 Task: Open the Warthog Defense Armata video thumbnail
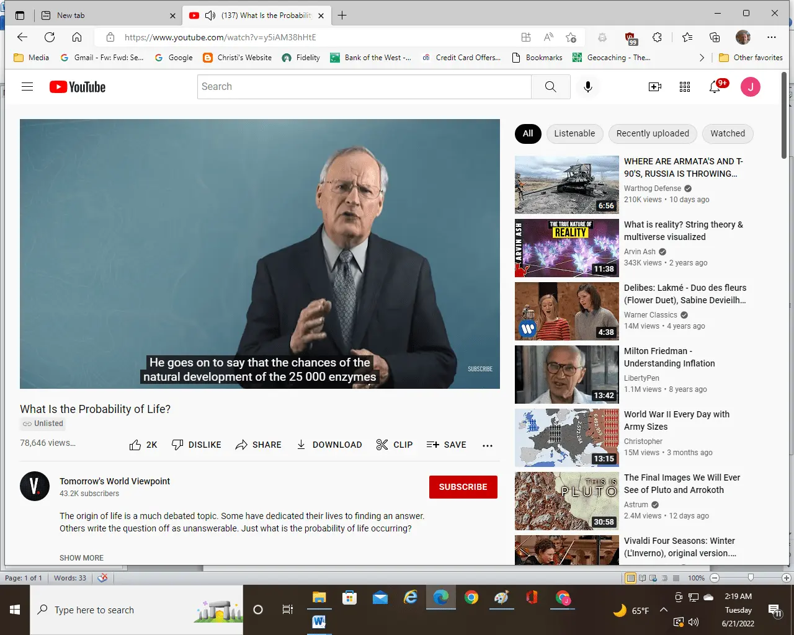[567, 185]
